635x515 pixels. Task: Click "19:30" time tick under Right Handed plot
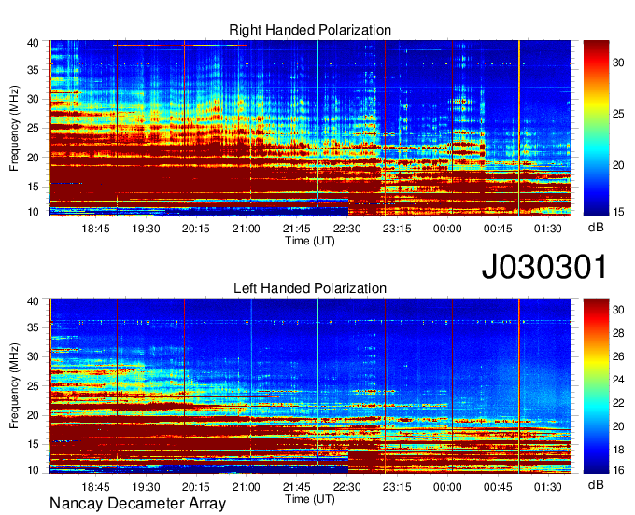(146, 229)
